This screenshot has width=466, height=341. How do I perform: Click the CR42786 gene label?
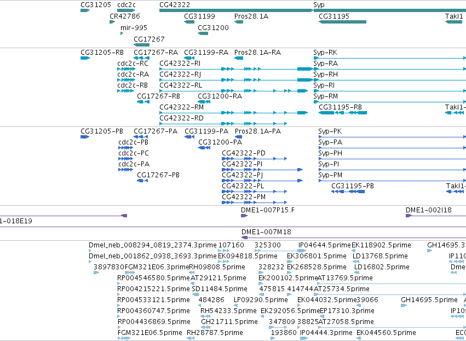(x=125, y=16)
